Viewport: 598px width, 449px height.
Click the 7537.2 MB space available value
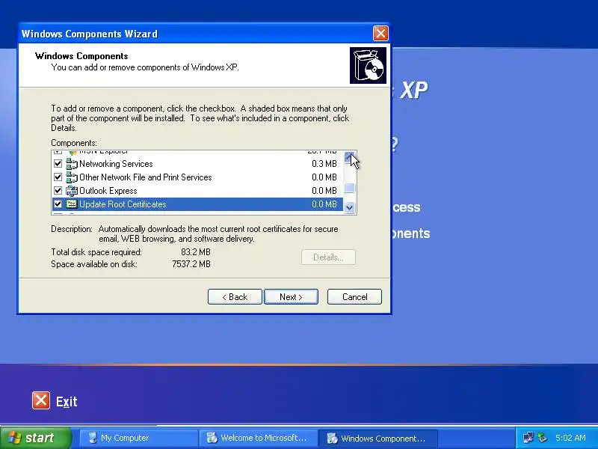pos(191,264)
